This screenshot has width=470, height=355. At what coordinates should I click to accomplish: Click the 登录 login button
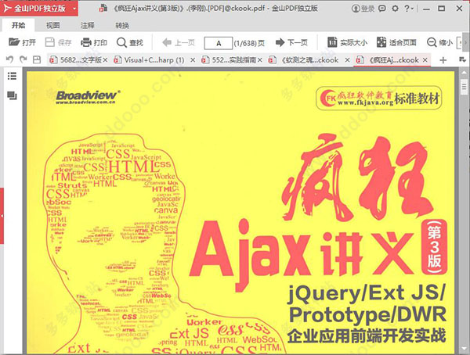363,9
